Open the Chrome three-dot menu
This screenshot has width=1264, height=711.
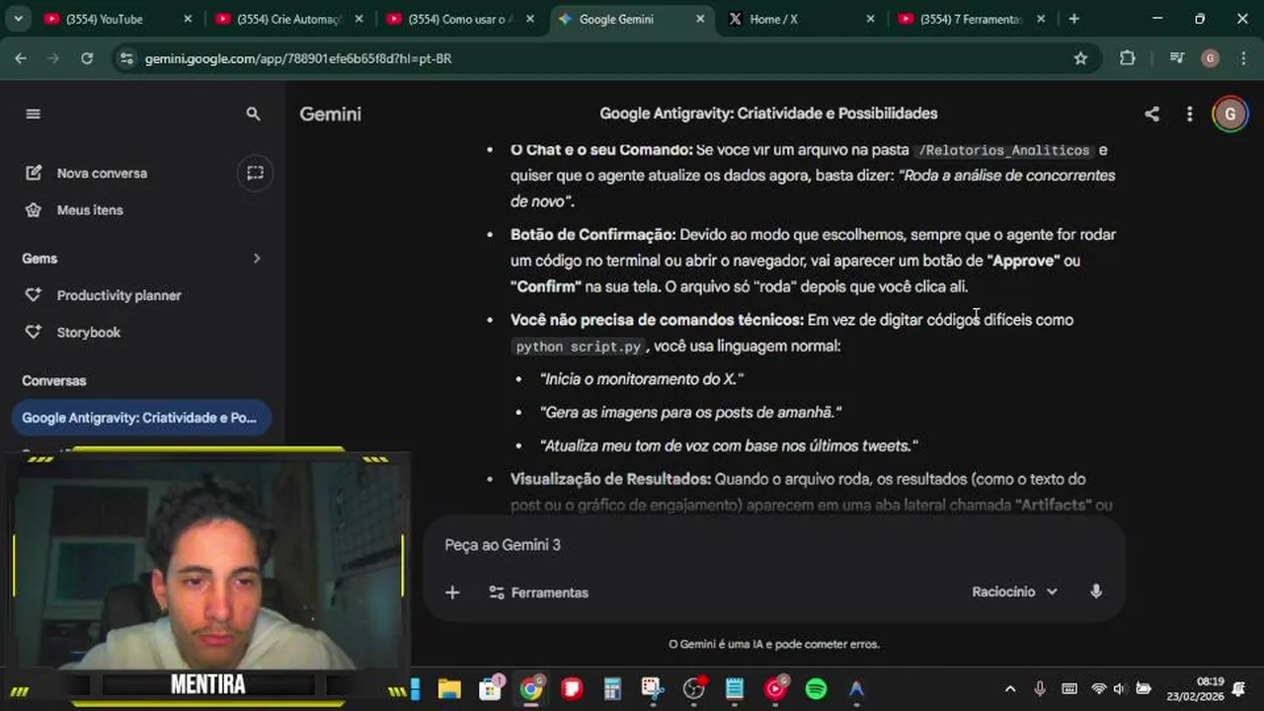pos(1241,58)
